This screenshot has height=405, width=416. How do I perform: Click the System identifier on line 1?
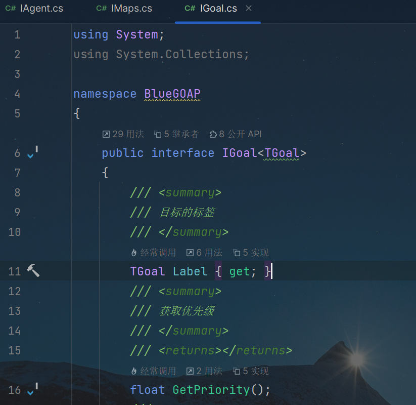137,35
